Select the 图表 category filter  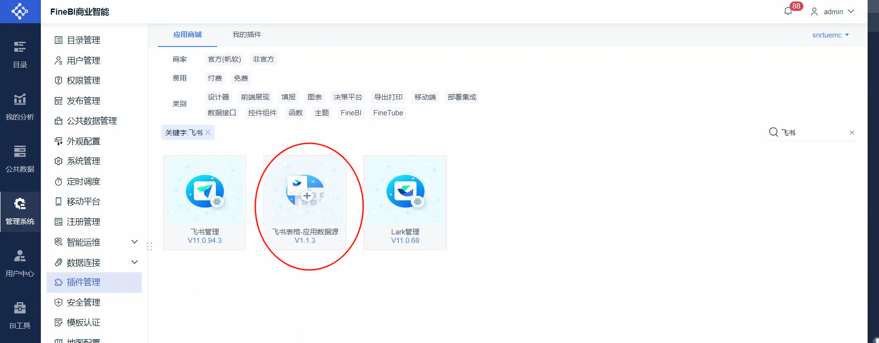[x=315, y=97]
